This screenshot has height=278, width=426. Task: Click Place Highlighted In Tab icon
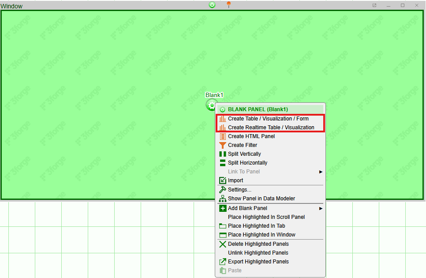point(223,226)
